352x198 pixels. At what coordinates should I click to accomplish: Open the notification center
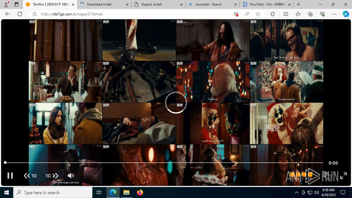coord(343,193)
